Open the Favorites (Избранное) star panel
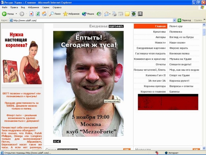206x155 pixels. [x=71, y=14]
